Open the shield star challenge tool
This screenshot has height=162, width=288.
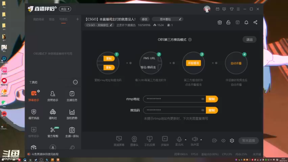coord(33,114)
